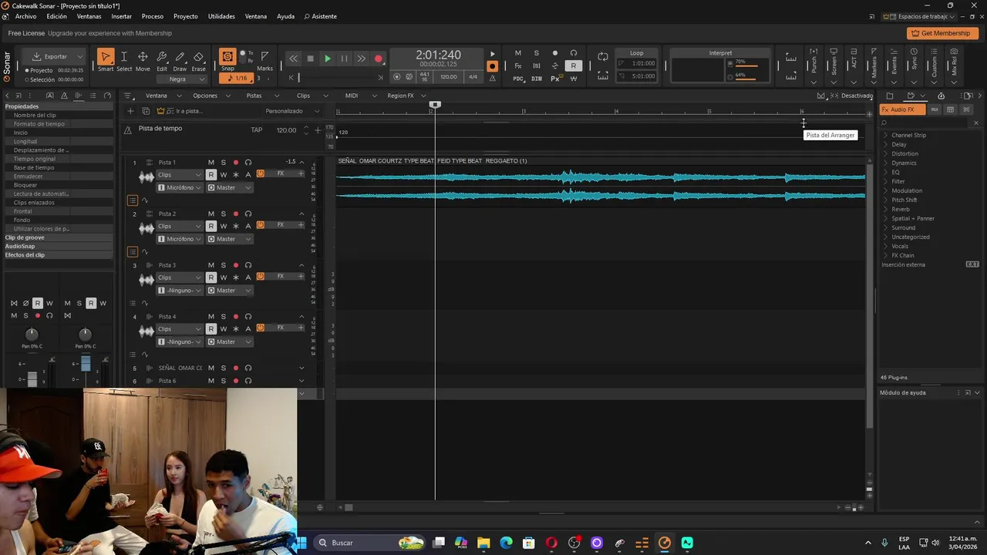987x555 pixels.
Task: Open Pista 3 Master output dropdown
Action: (230, 291)
